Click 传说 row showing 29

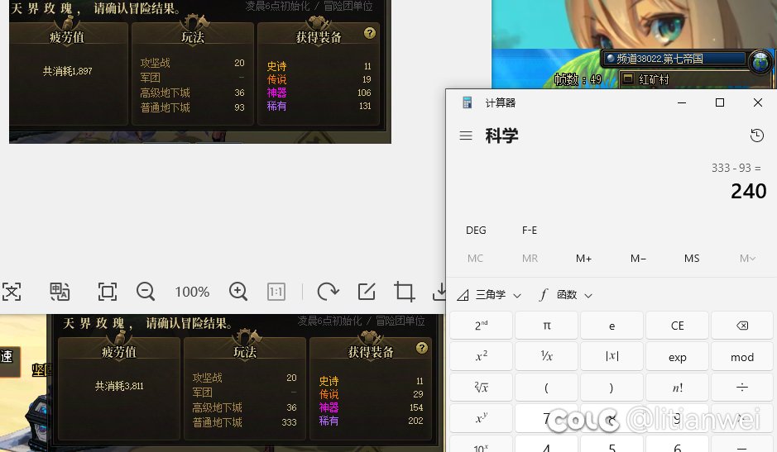[x=371, y=394]
